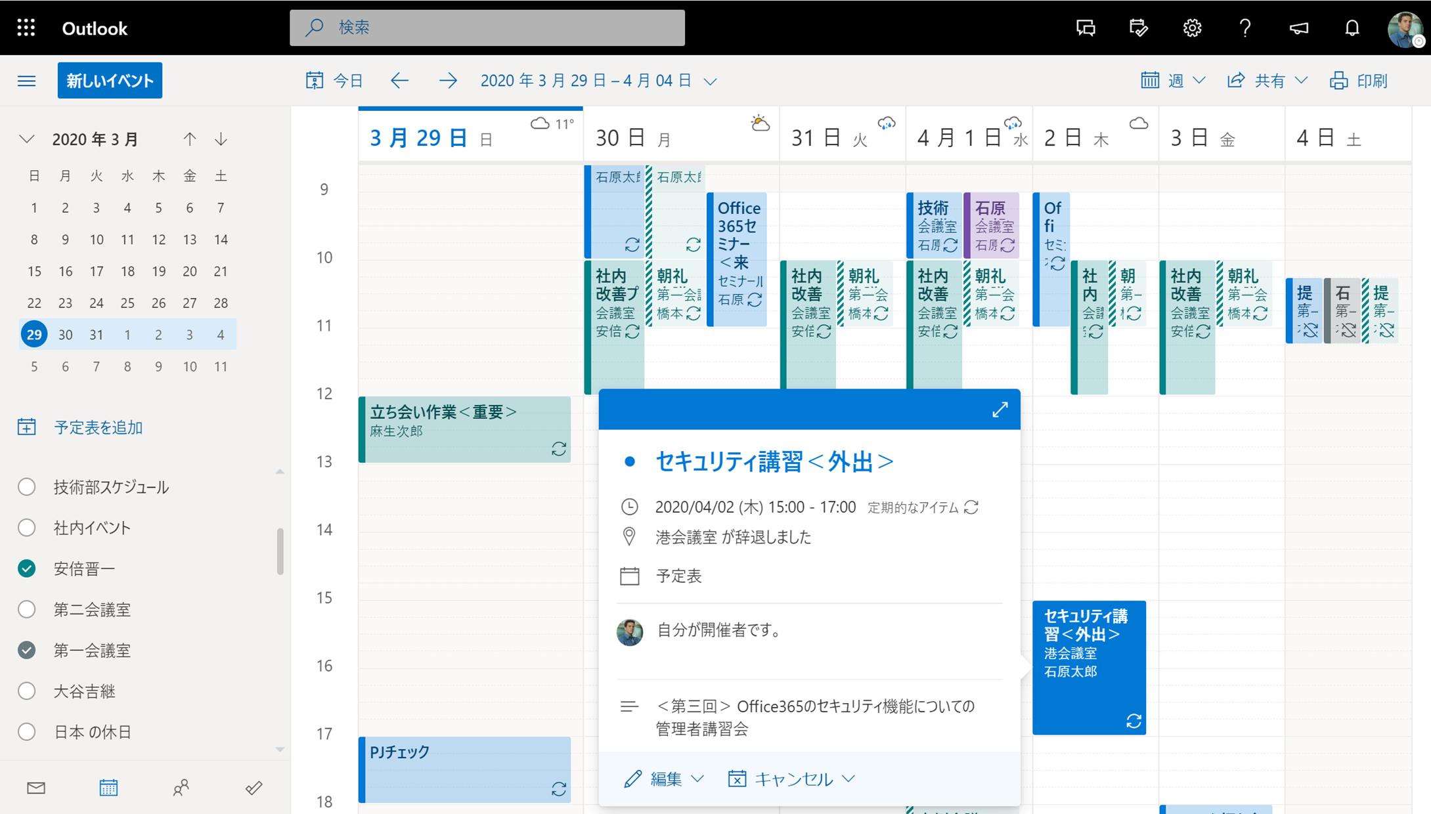Click the calendar list down arrow
The height and width of the screenshot is (814, 1431).
pos(280,750)
